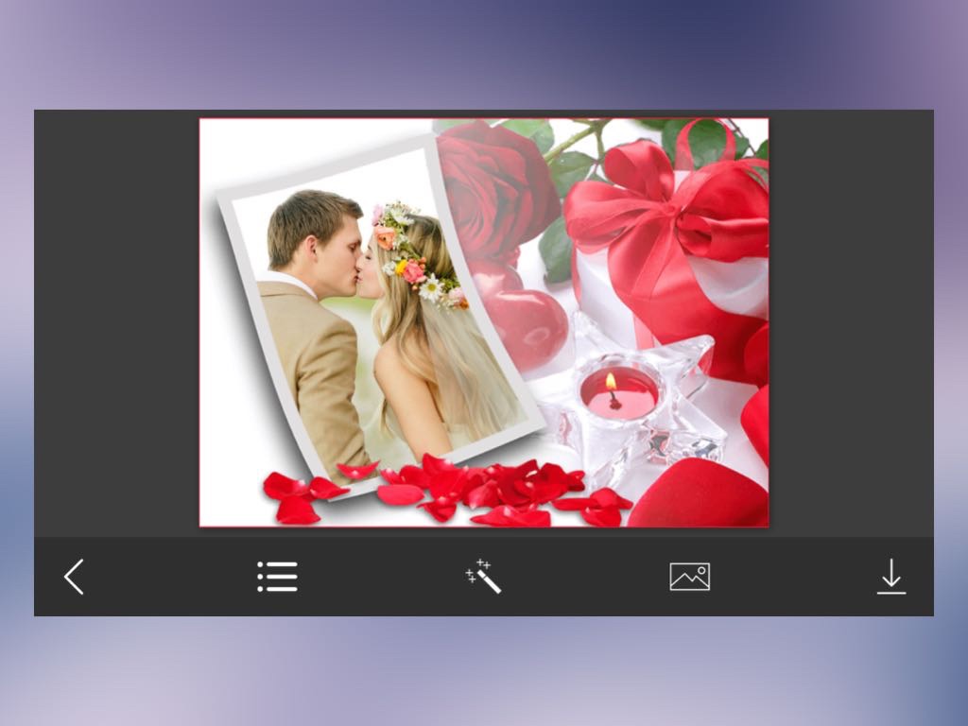
Task: Choose a photo via the gallery icon
Action: [689, 577]
